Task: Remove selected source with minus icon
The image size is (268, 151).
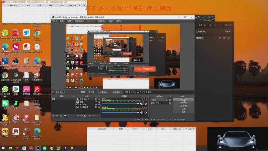Action: 81,116
